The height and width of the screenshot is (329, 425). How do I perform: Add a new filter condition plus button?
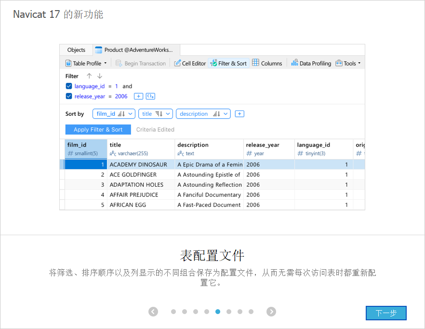[138, 96]
